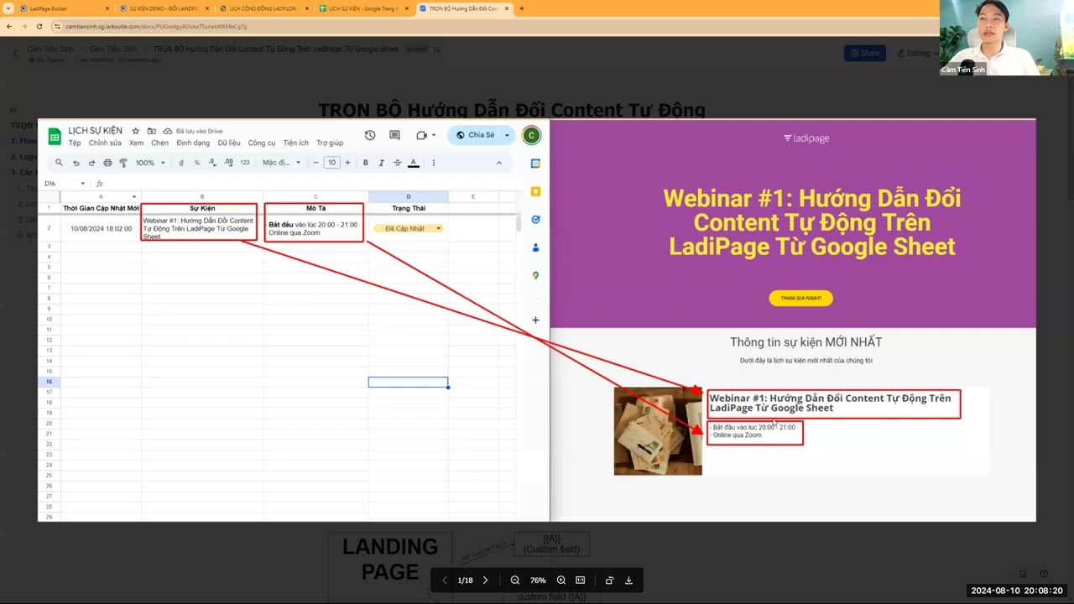Click the percent format icon
Viewport: 1074px width, 604px height.
click(197, 163)
